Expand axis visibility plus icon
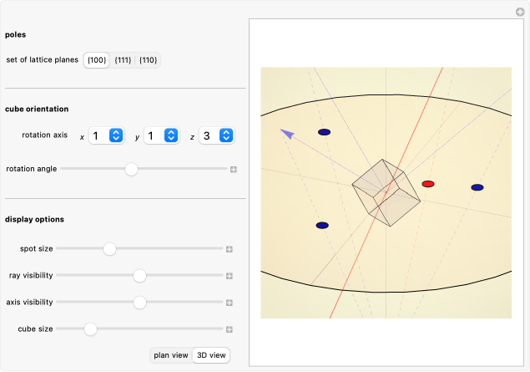This screenshot has height=372, width=530. coord(229,303)
